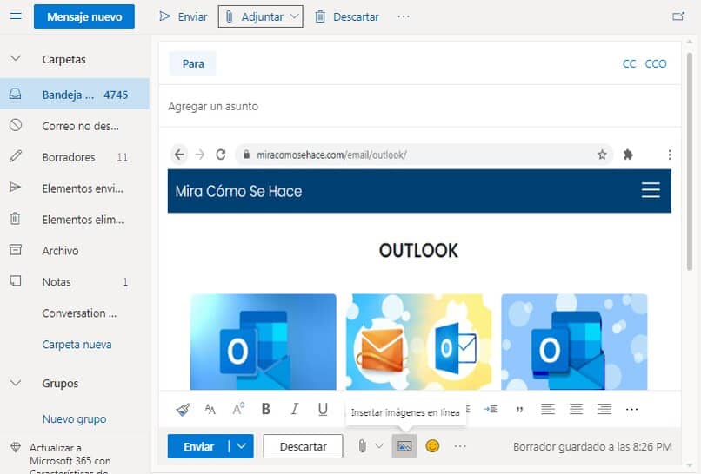Collapse the Carpetas folder section
701x474 pixels.
(16, 58)
